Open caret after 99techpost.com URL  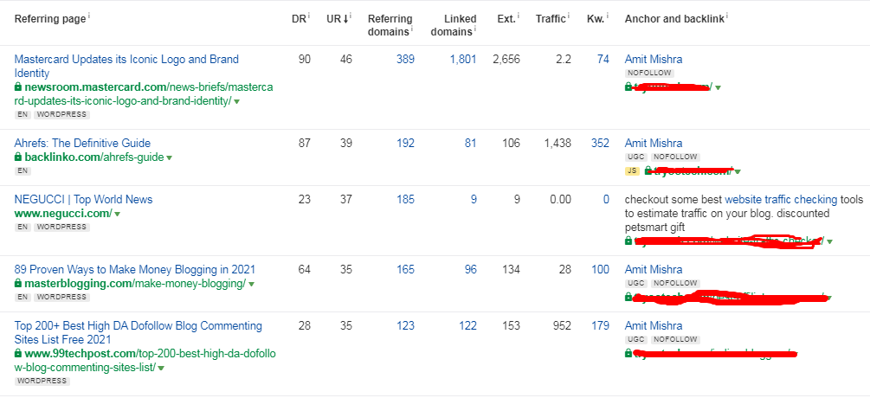[x=161, y=368]
